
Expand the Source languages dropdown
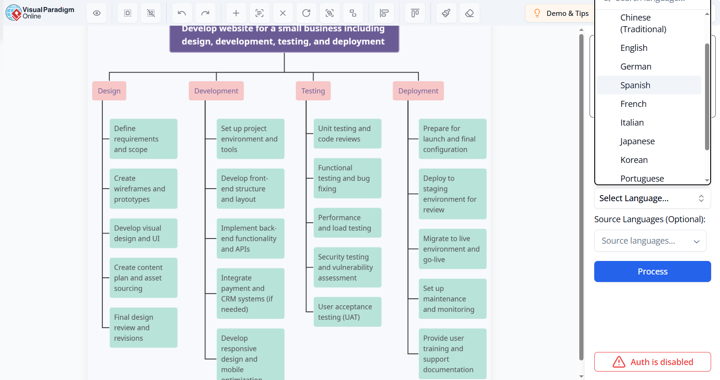(650, 240)
